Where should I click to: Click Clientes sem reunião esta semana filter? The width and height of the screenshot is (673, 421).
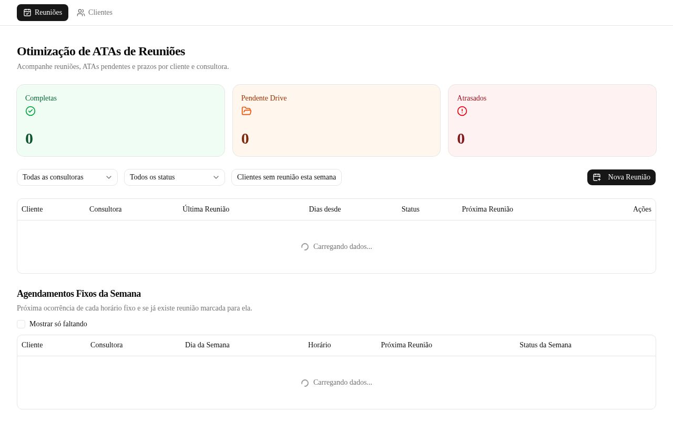pos(287,177)
